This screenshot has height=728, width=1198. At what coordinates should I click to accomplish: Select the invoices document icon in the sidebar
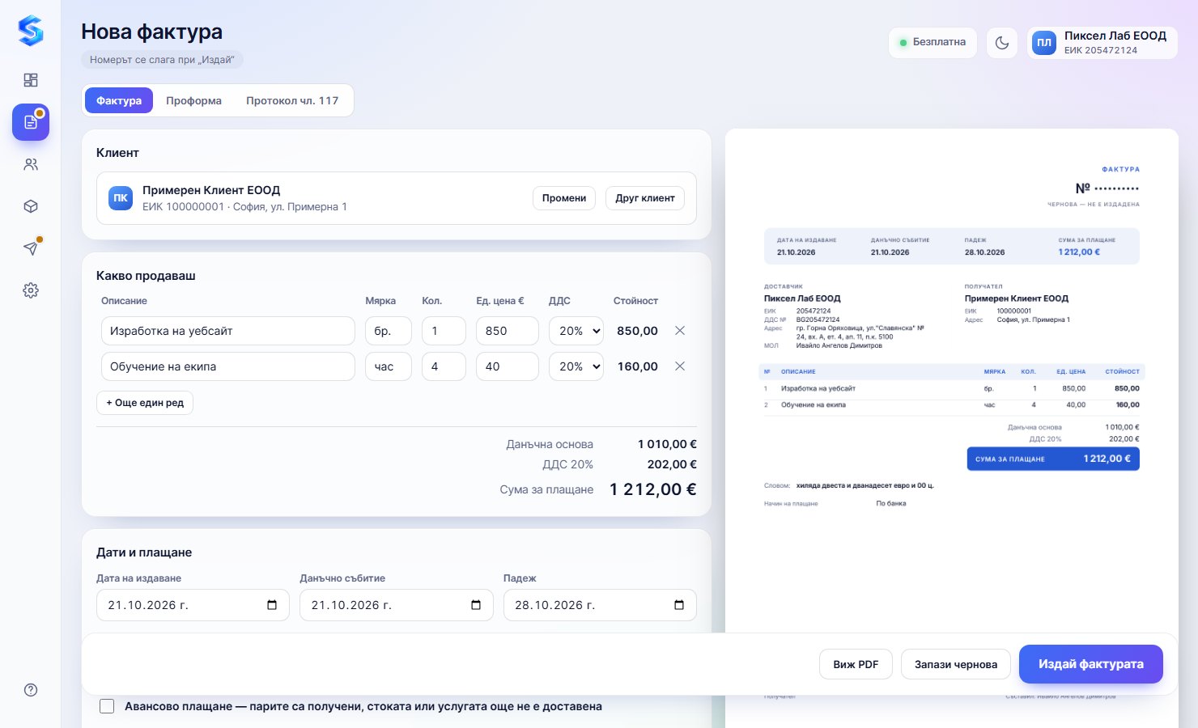[31, 122]
